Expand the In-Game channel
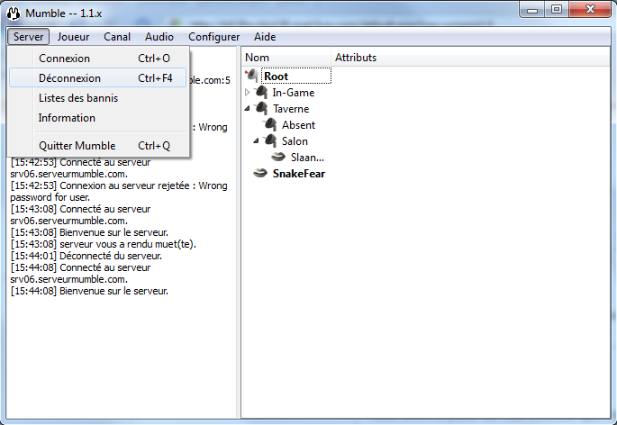 point(247,93)
